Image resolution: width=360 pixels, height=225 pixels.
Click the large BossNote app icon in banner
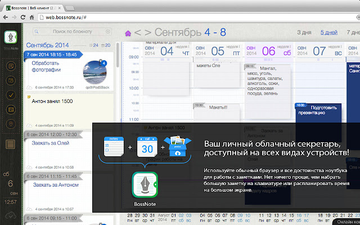(x=145, y=185)
